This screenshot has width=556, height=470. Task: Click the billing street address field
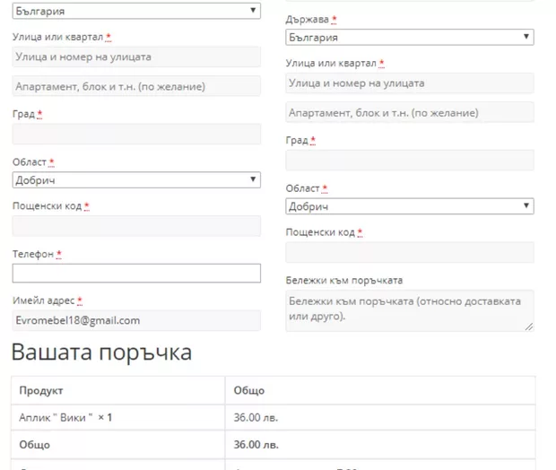click(135, 57)
